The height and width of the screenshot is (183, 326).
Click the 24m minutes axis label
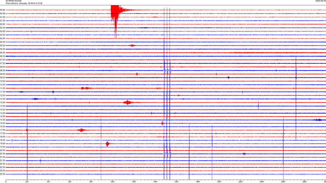point(262,182)
